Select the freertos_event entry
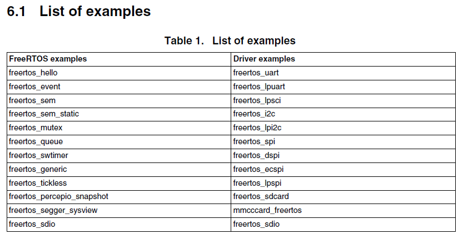 35,87
